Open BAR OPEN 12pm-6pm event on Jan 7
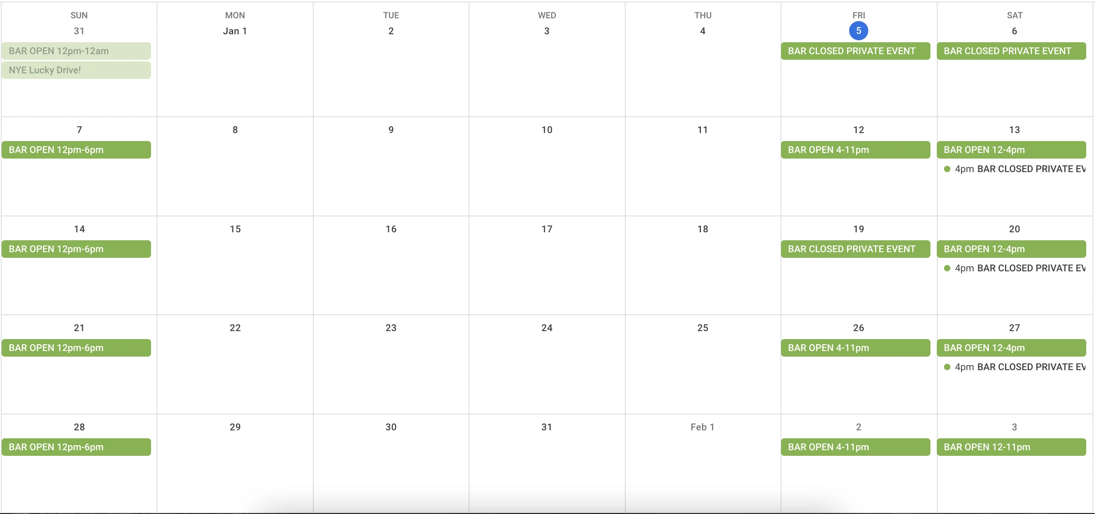This screenshot has height=514, width=1095. point(76,150)
